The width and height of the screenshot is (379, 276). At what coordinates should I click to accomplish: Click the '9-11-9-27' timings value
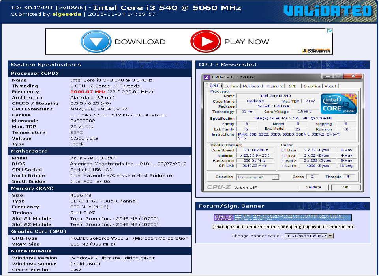(x=83, y=213)
